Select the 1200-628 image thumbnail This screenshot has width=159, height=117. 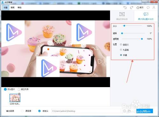(x=15, y=98)
